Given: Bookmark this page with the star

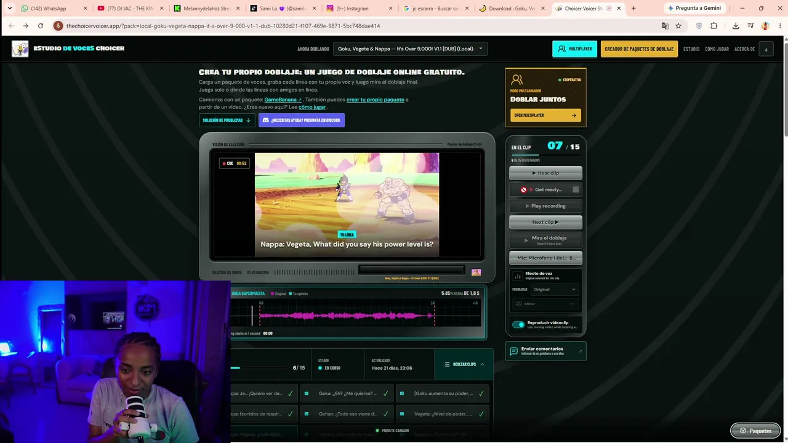Looking at the screenshot, I should [x=678, y=26].
